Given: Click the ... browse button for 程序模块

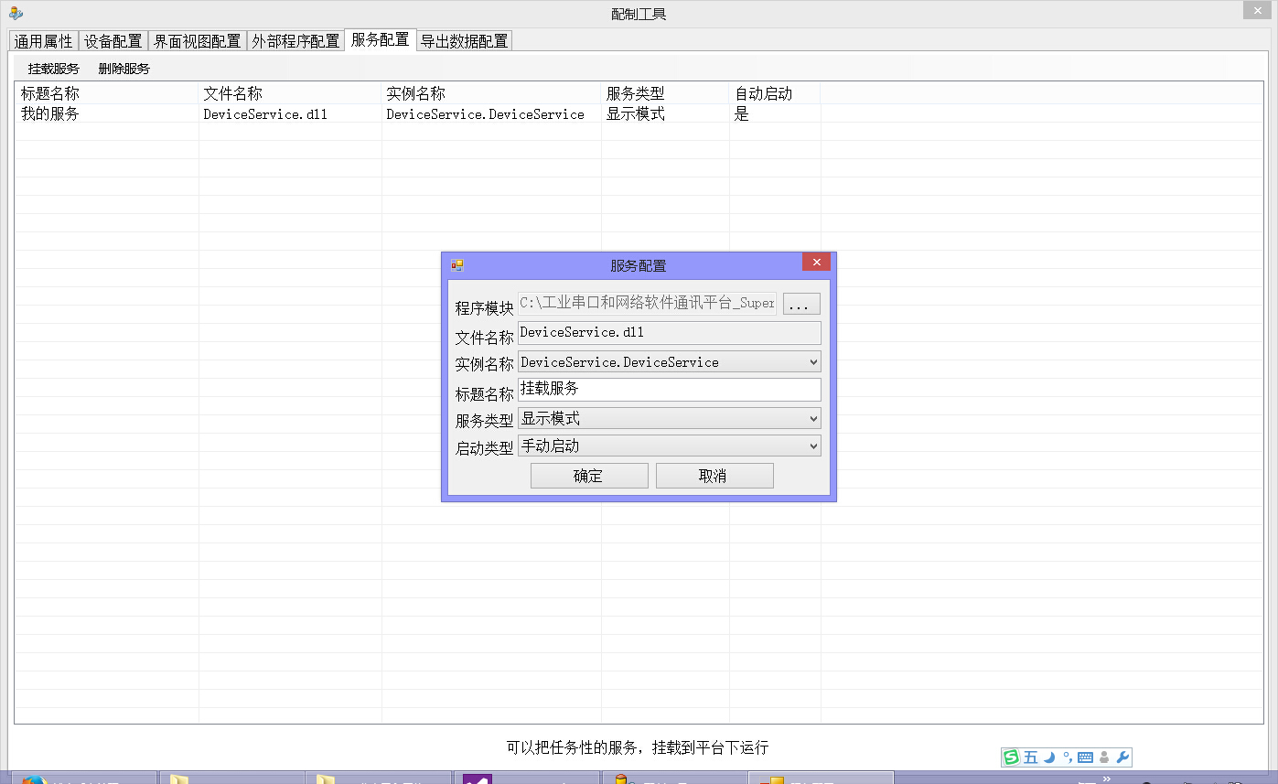Looking at the screenshot, I should 801,305.
